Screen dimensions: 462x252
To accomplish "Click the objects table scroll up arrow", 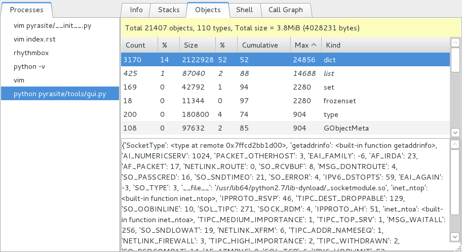I will 455,43.
